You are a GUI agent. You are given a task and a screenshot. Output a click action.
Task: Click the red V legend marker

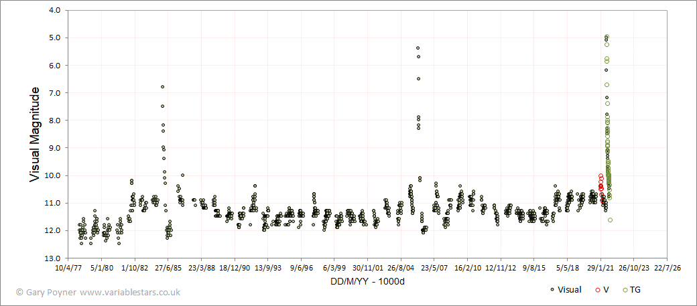pos(597,290)
